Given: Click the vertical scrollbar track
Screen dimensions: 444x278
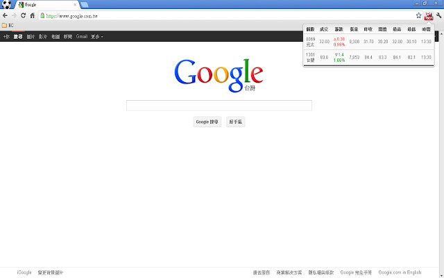Looking at the screenshot, I should 441,154.
